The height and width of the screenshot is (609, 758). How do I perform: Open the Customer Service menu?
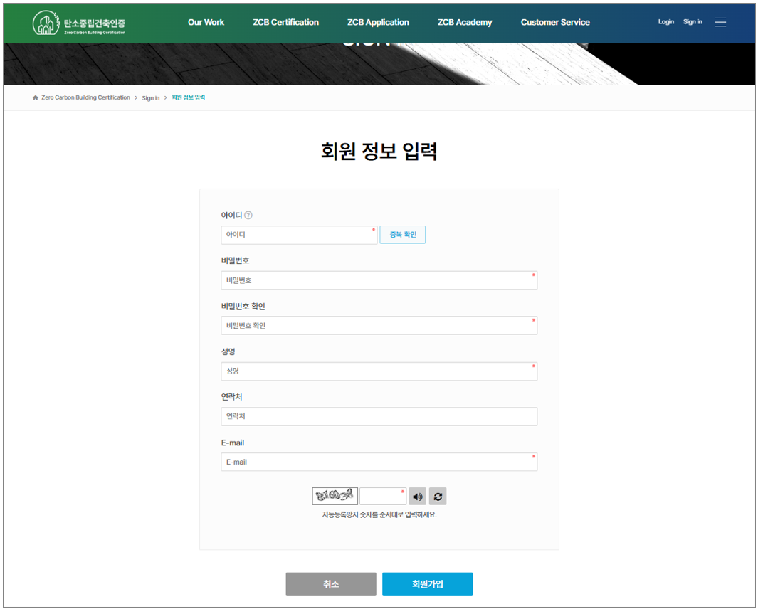point(554,22)
